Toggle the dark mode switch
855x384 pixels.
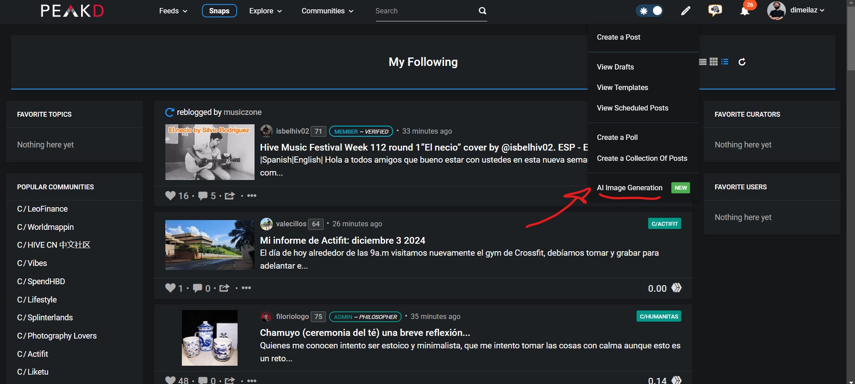click(649, 11)
